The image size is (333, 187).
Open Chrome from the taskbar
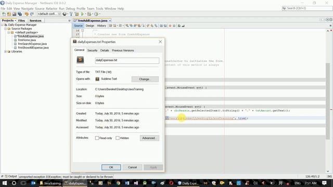pos(118,183)
